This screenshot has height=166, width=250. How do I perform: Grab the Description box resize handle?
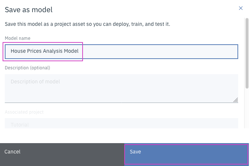point(236,100)
